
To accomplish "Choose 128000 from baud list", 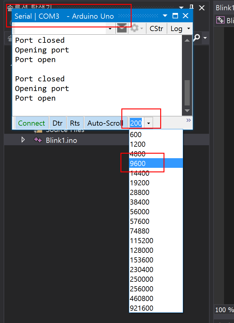I will click(156, 250).
